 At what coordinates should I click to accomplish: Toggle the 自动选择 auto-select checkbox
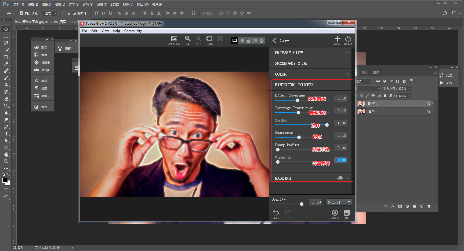[21, 13]
